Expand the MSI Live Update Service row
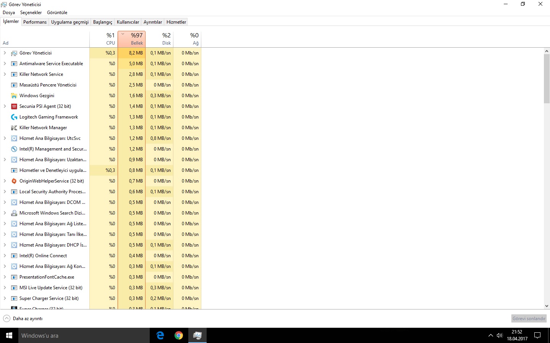The height and width of the screenshot is (343, 550). click(x=5, y=288)
